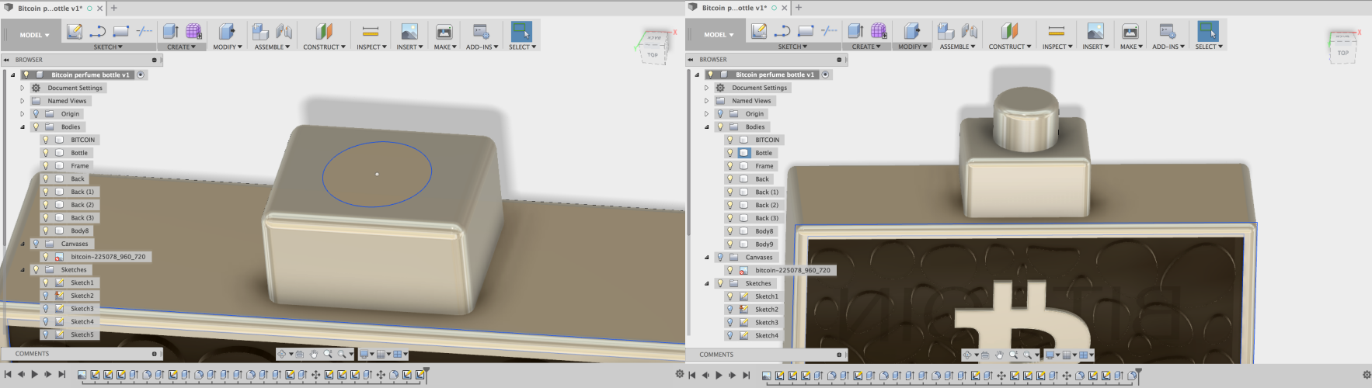Click the Measure icon in left window
Viewport: 1372px width, 388px height.
370,31
